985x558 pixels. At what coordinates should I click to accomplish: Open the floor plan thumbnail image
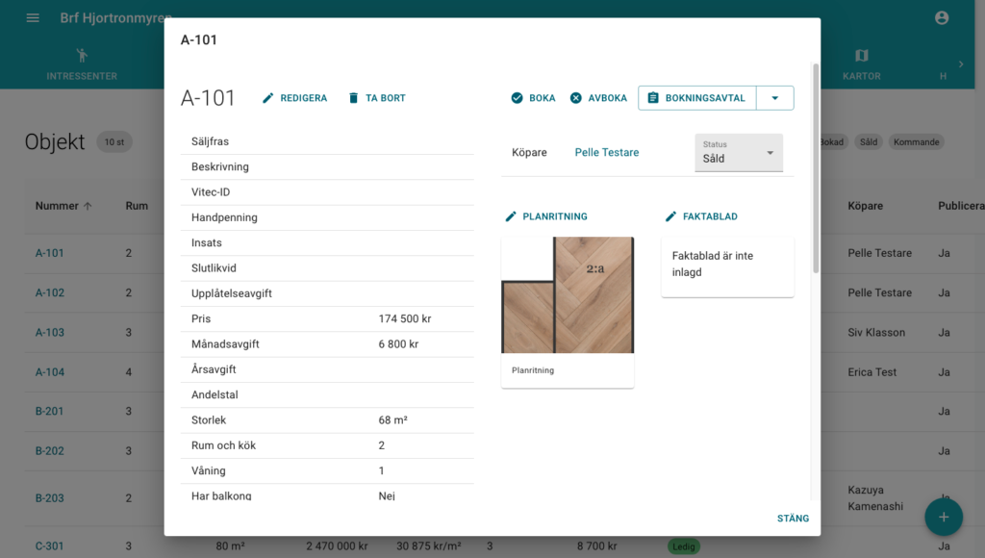click(x=568, y=294)
